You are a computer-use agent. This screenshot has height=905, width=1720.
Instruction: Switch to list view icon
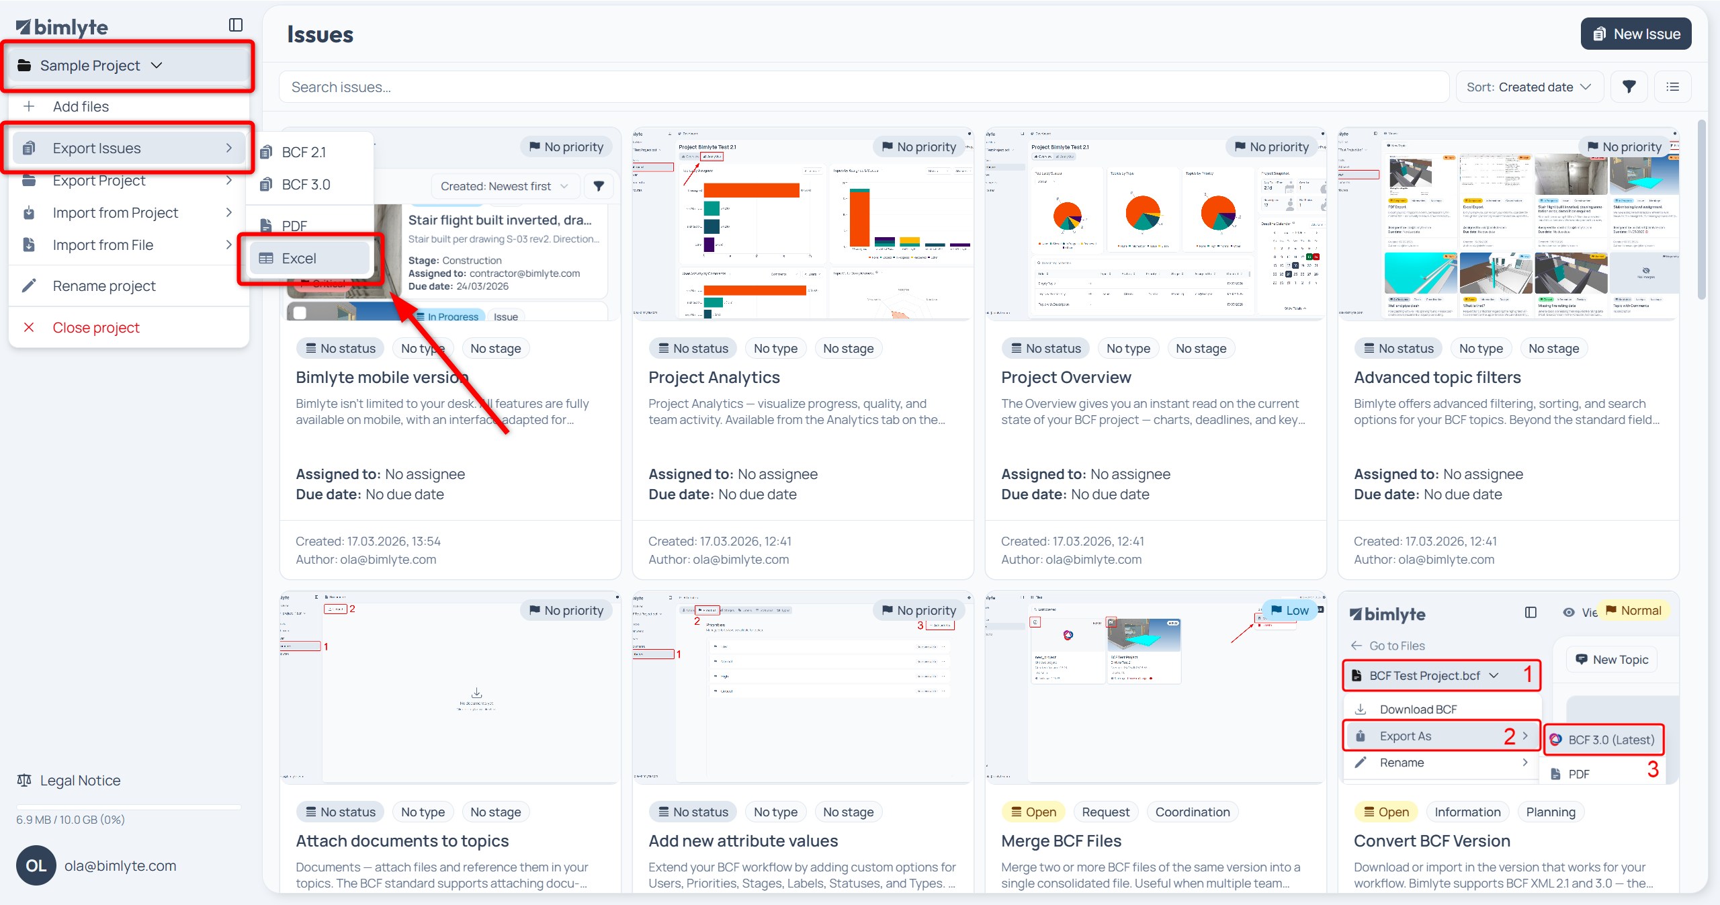point(1672,87)
